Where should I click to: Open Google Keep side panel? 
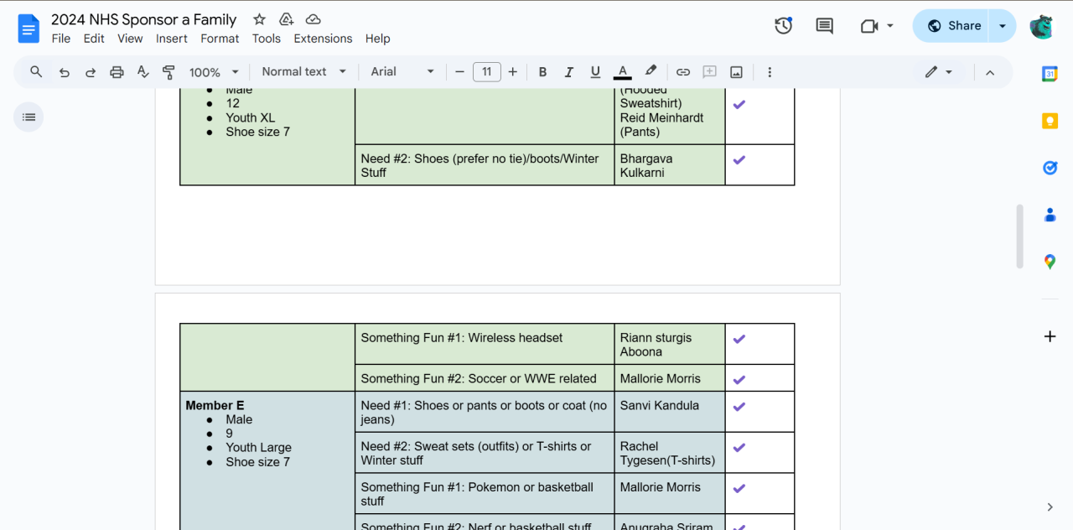click(x=1050, y=121)
